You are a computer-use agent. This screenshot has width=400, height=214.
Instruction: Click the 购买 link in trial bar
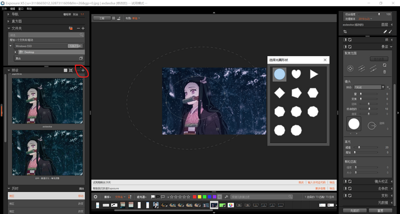pos(301,183)
